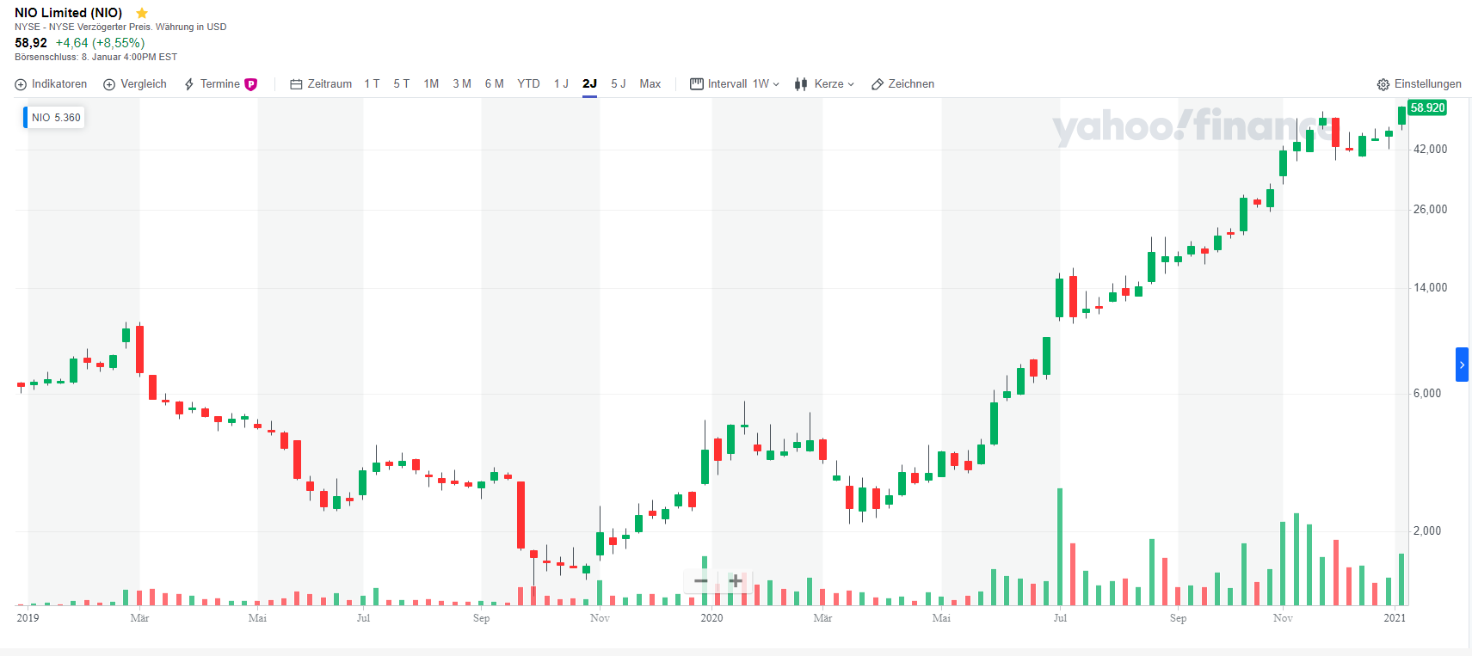Click the NYSE Verzögerter Preis text

coord(120,28)
